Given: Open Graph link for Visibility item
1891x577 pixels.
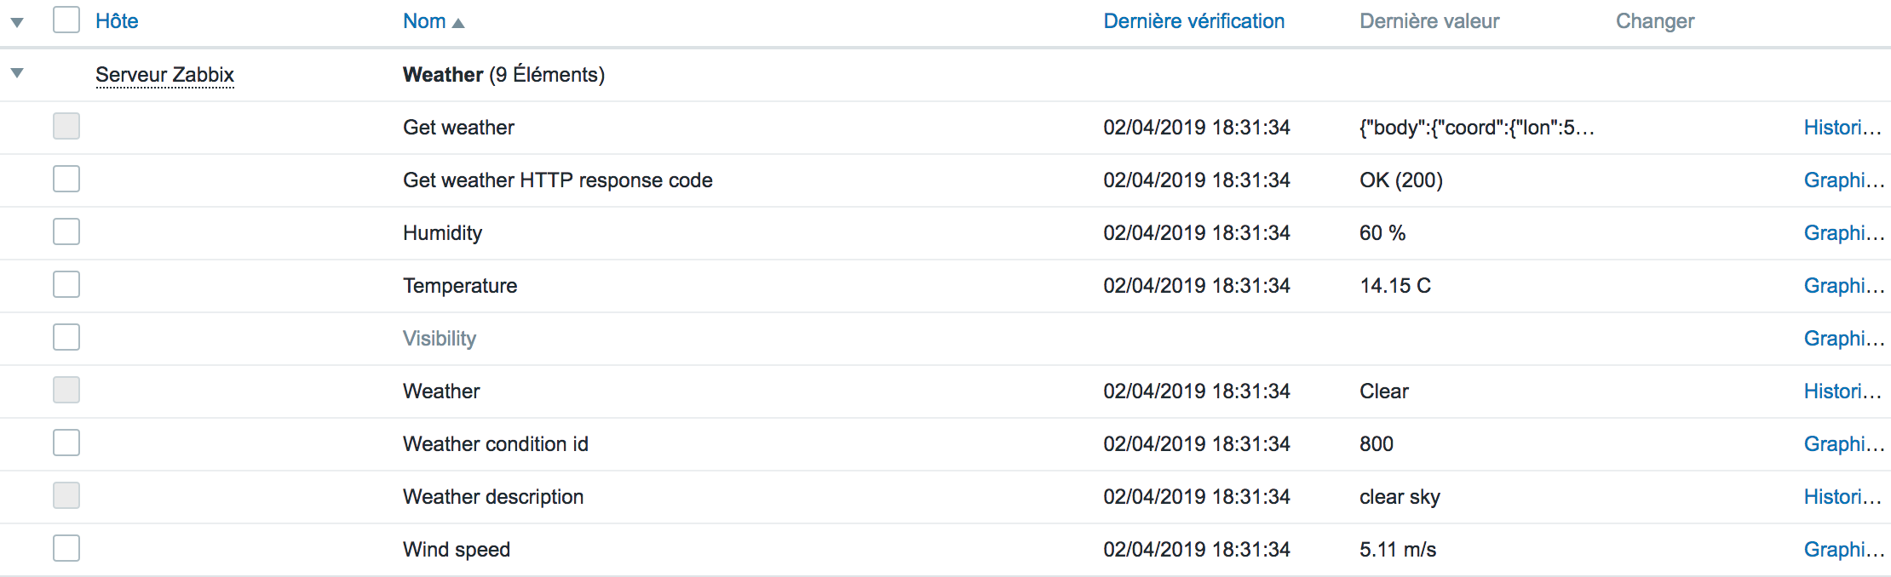Looking at the screenshot, I should click(x=1843, y=339).
